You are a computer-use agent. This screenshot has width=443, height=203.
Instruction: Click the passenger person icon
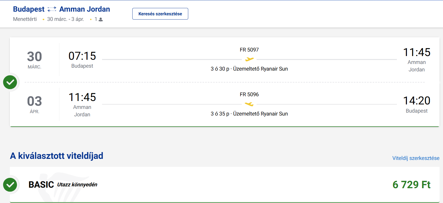(101, 20)
